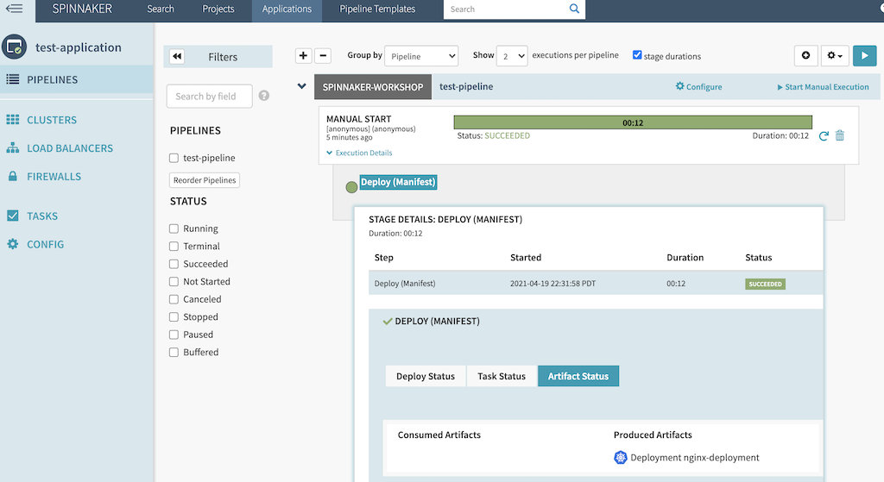884x482 pixels.
Task: Open Pipeline Templates nav item
Action: [377, 9]
